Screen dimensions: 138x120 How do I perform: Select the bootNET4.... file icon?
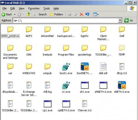[x=84, y=66]
